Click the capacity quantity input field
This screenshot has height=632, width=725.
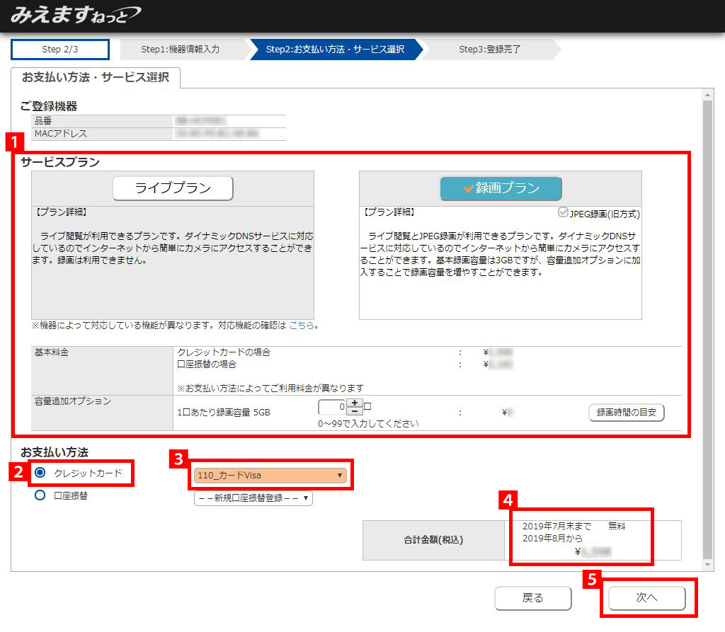coord(333,408)
